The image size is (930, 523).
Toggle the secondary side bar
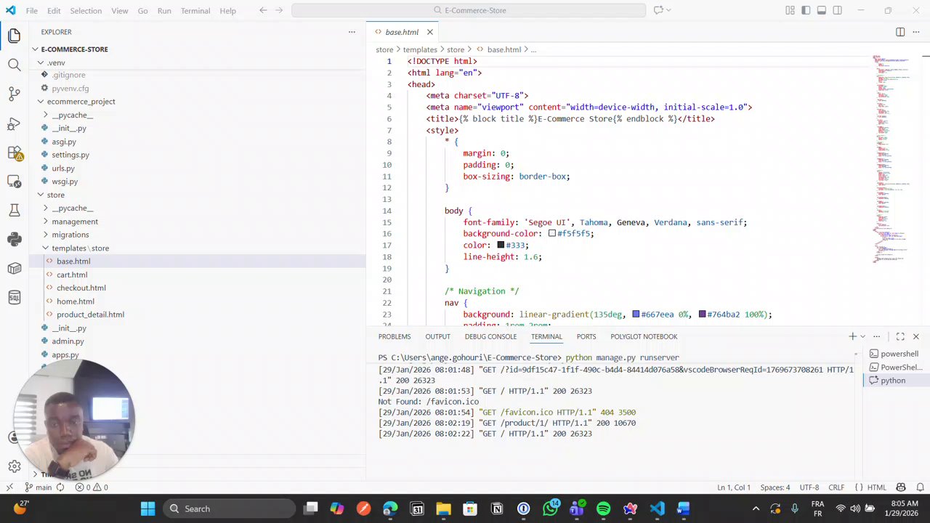pos(838,10)
